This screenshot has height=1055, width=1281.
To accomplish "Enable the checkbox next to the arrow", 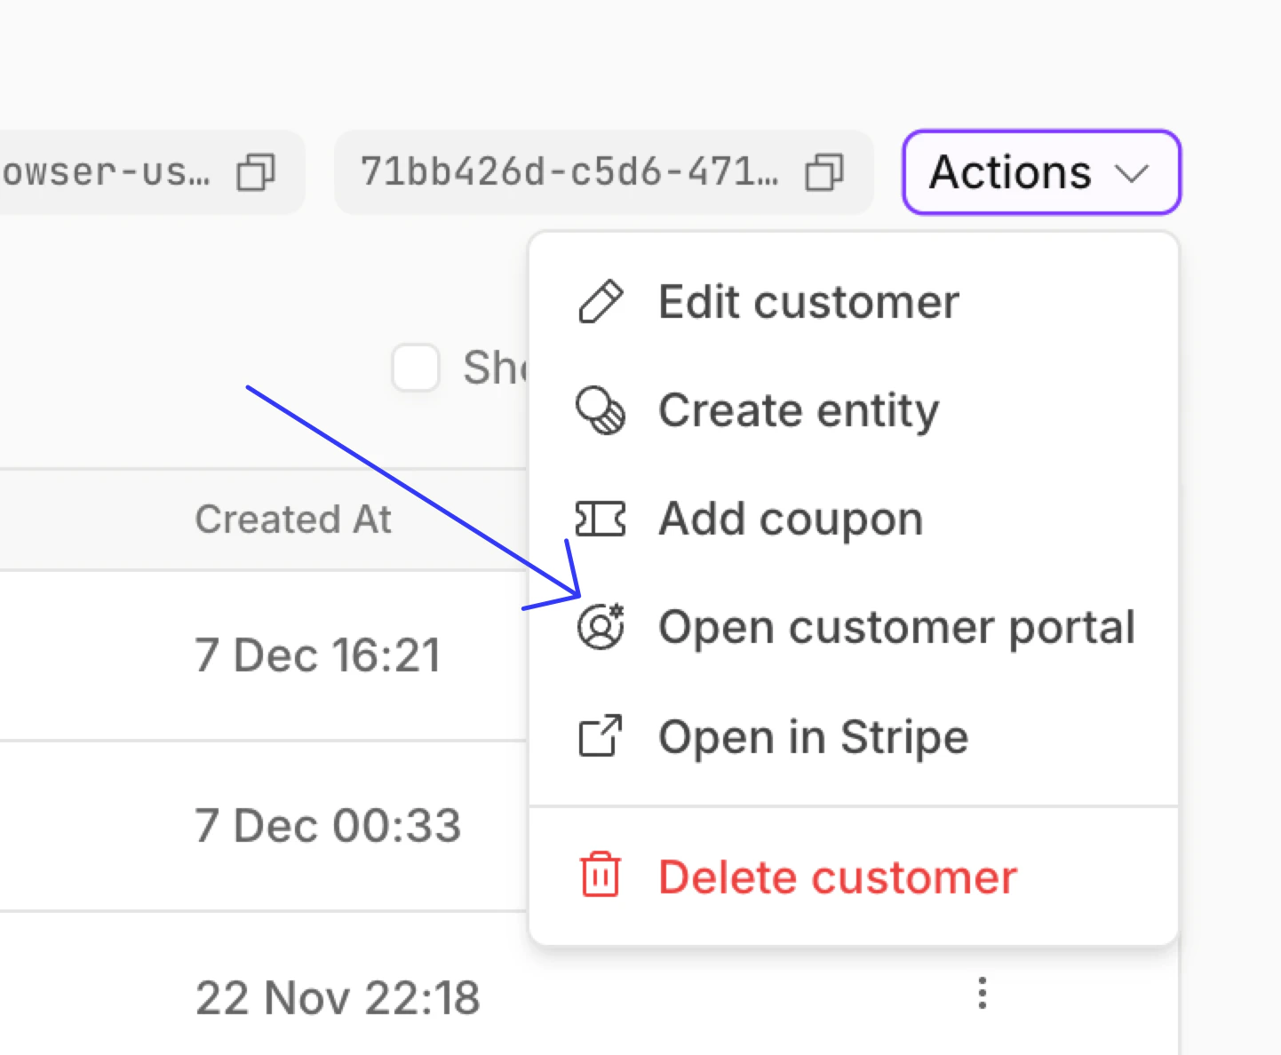I will pyautogui.click(x=415, y=367).
